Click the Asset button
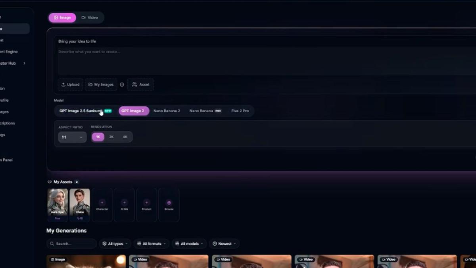Viewport: 476px width, 268px height. pos(140,85)
